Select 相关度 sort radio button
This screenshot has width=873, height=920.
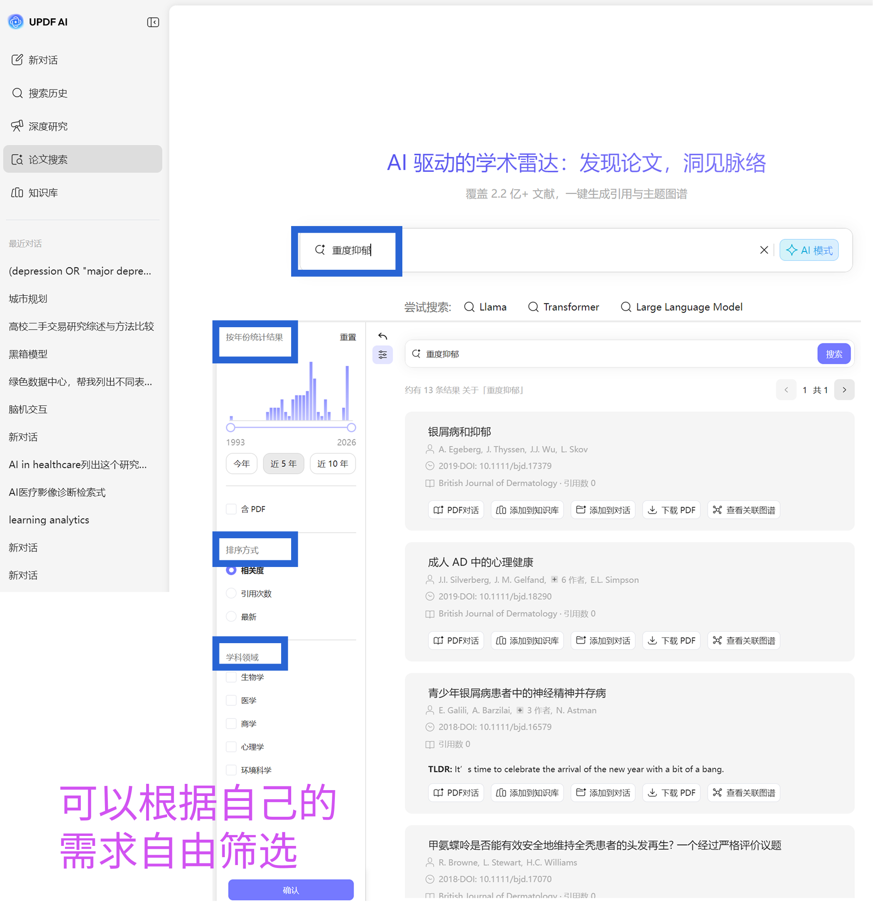[x=231, y=570]
